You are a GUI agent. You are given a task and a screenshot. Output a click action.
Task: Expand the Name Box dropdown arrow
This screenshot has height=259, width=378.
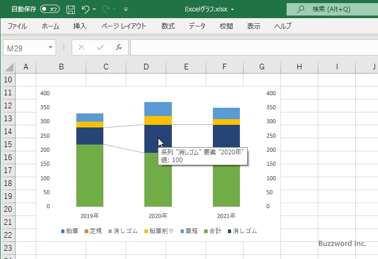[x=51, y=47]
